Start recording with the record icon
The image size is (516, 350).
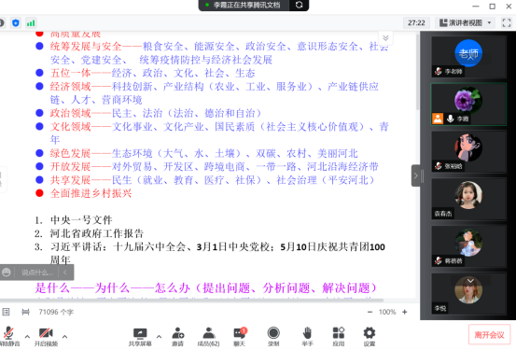[x=273, y=333]
